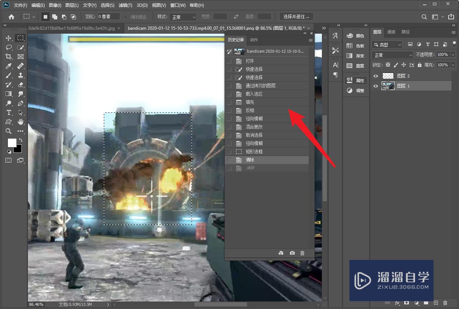The image size is (459, 309).
Task: Open the 滤镜(T) menu
Action: click(x=125, y=5)
